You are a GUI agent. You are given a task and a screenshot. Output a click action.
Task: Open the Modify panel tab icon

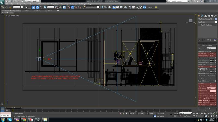(x=202, y=16)
